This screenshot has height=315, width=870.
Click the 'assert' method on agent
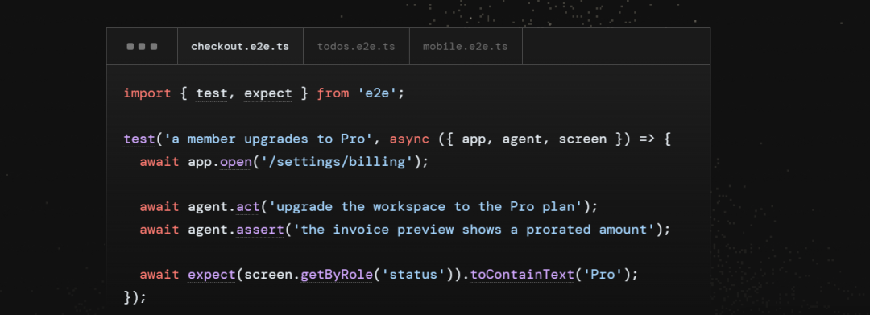[260, 230]
